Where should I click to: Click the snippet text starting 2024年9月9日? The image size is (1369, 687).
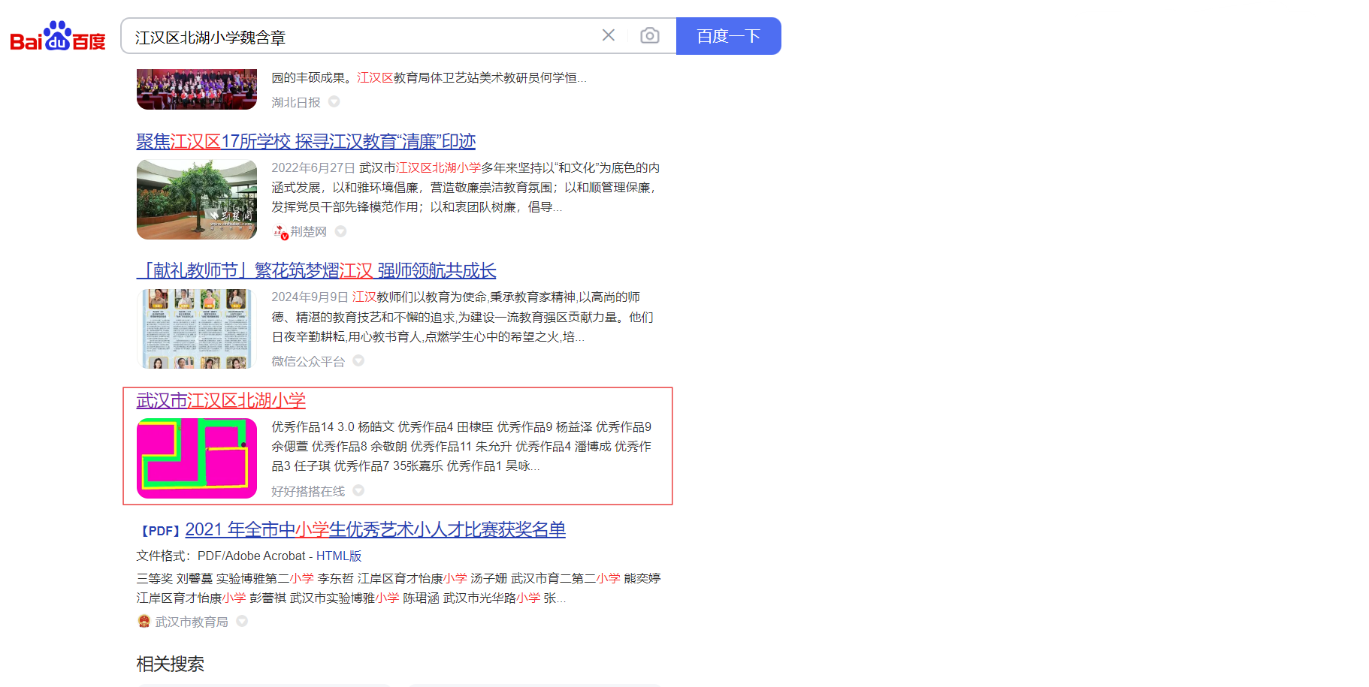(463, 317)
